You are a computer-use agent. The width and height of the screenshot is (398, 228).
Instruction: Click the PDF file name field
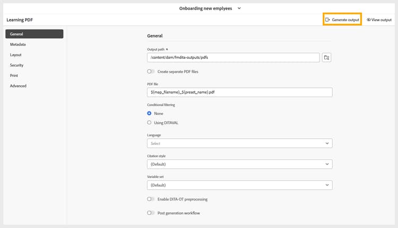pyautogui.click(x=239, y=92)
